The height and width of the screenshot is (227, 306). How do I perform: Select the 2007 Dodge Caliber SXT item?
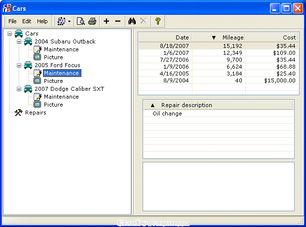(x=69, y=89)
